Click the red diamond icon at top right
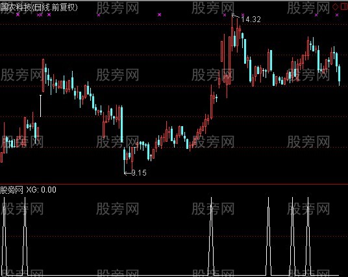Viewport: 348px width, 277px height. click(x=336, y=7)
